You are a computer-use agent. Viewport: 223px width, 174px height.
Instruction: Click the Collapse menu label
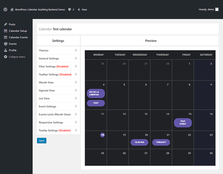(17, 57)
